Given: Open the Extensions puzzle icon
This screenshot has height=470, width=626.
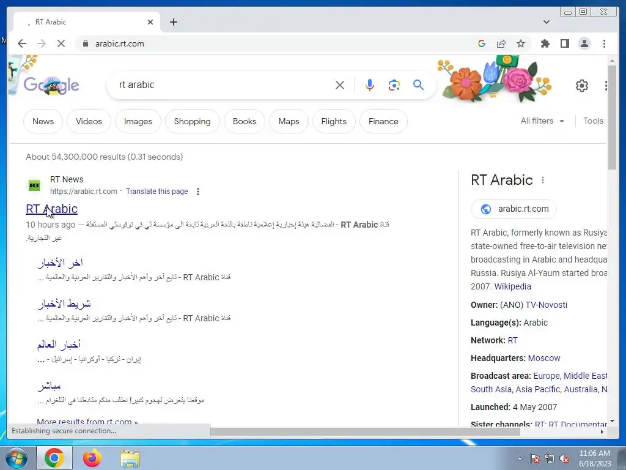Looking at the screenshot, I should pos(545,43).
